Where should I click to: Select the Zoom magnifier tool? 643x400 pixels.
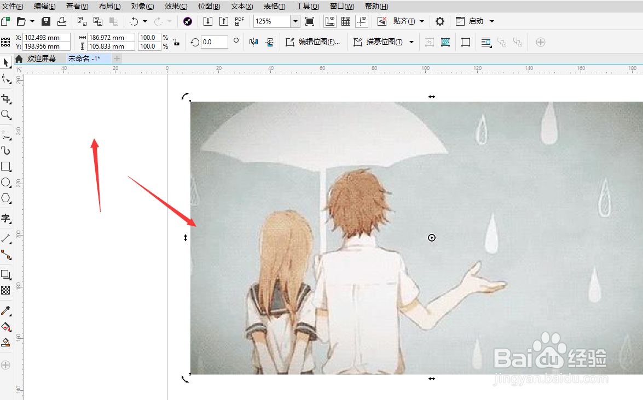(x=5, y=115)
